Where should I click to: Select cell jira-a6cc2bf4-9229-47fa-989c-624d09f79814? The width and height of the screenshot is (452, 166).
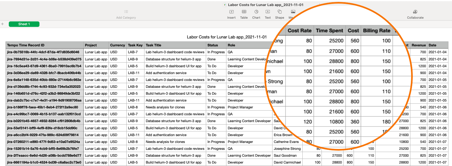[x=44, y=135]
